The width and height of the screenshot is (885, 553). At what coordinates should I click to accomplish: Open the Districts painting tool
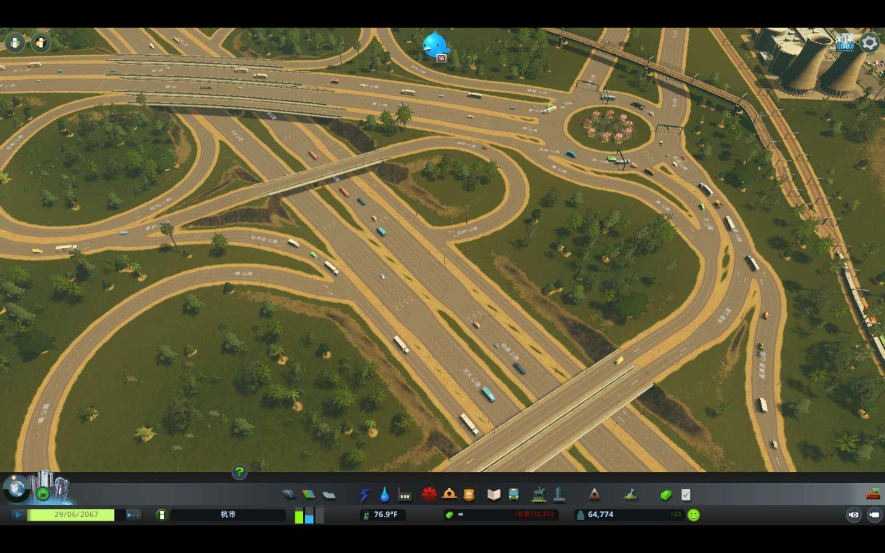[x=329, y=494]
